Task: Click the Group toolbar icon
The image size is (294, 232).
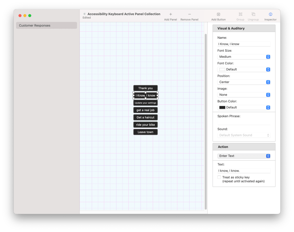Action: [x=240, y=14]
